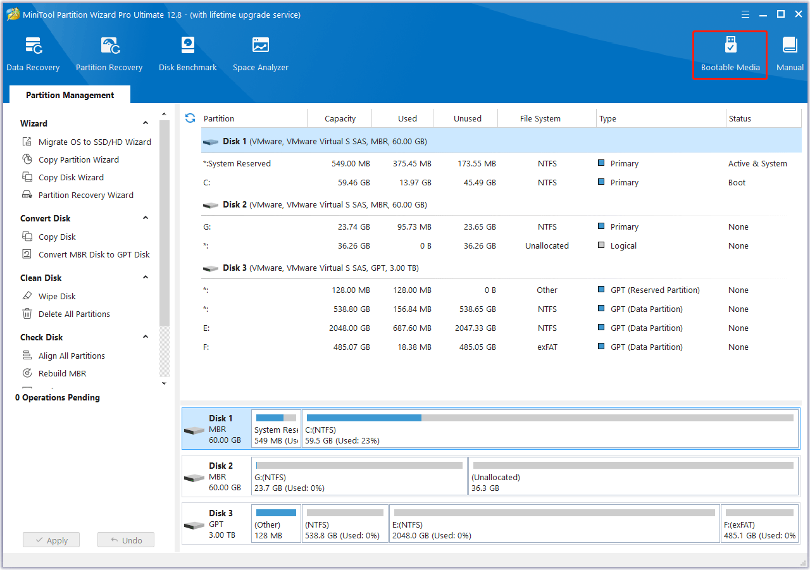Select Convert MBR Disk to GPT Disk
810x570 pixels.
click(87, 254)
